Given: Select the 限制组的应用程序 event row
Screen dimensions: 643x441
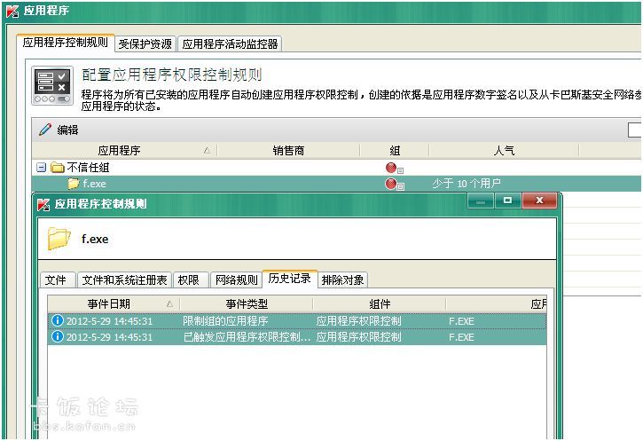Looking at the screenshot, I should [x=297, y=321].
